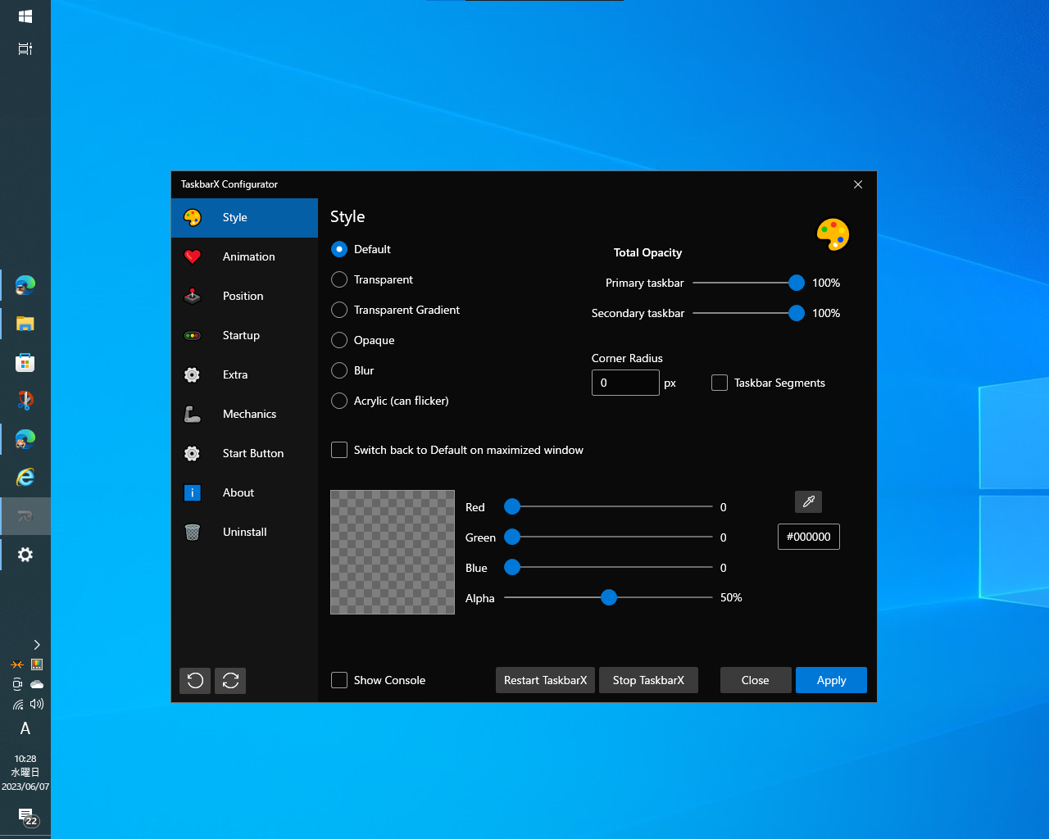Click the orange cross tray icon
Screen dimensions: 1049x839
coord(17,664)
